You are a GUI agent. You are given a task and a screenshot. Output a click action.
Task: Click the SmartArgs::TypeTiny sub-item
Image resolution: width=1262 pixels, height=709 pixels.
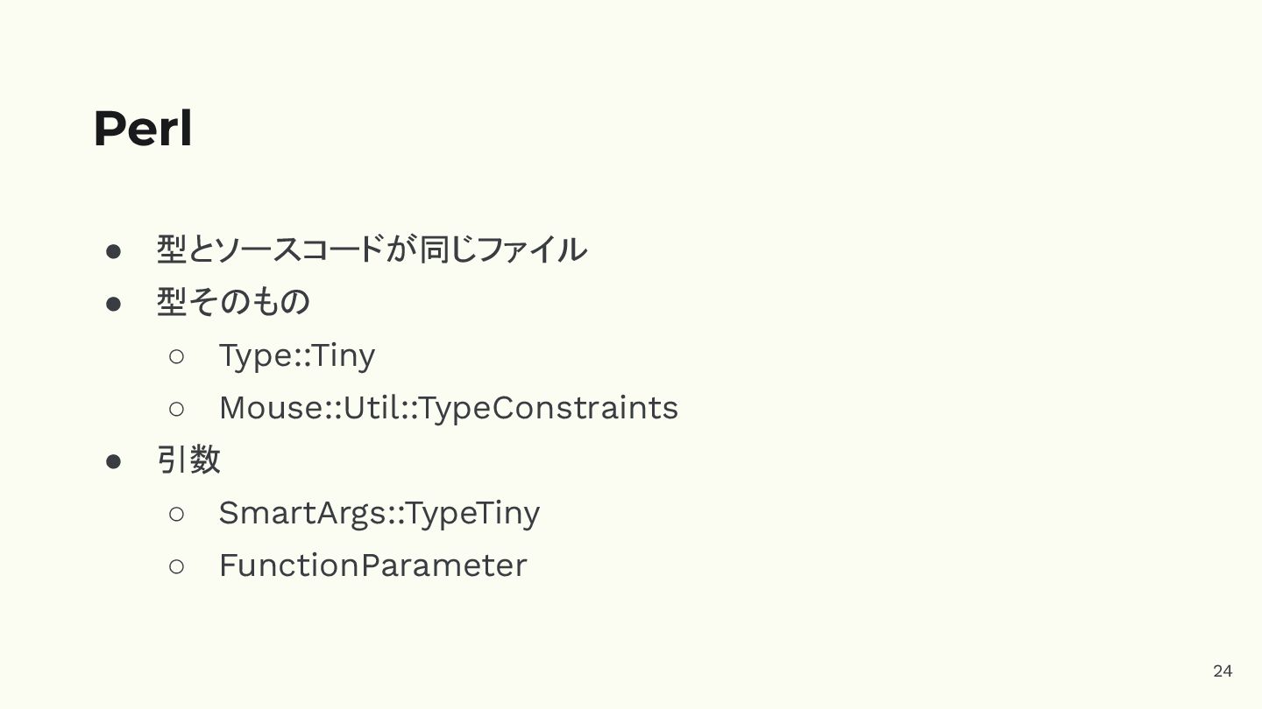tap(379, 513)
